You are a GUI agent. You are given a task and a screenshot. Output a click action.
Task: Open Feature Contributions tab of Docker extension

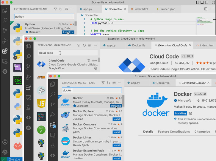174,131
